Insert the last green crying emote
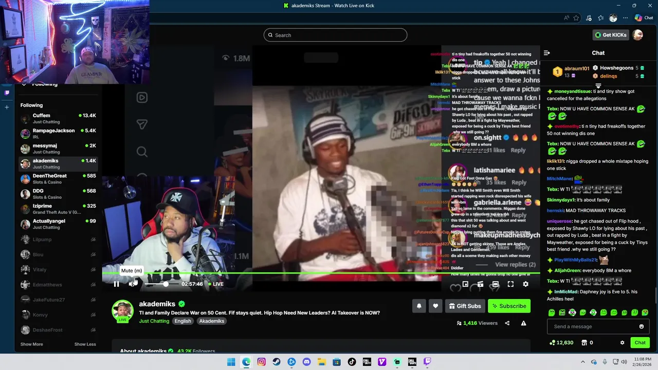 pos(645,312)
